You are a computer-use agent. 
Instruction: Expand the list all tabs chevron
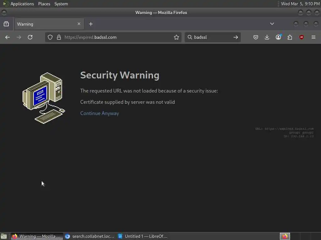(272, 24)
